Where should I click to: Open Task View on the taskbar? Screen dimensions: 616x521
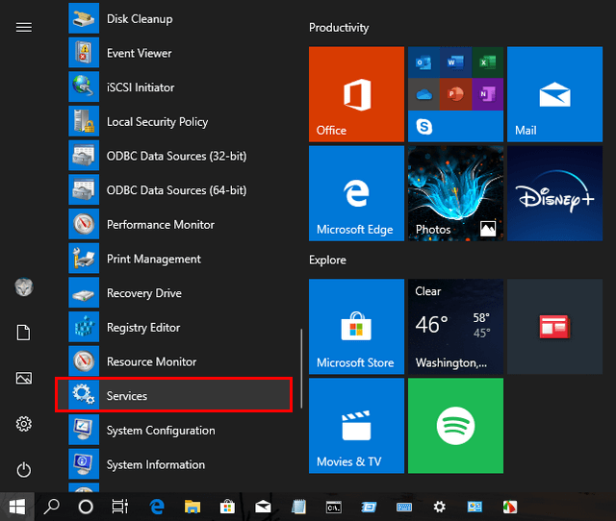pos(119,507)
